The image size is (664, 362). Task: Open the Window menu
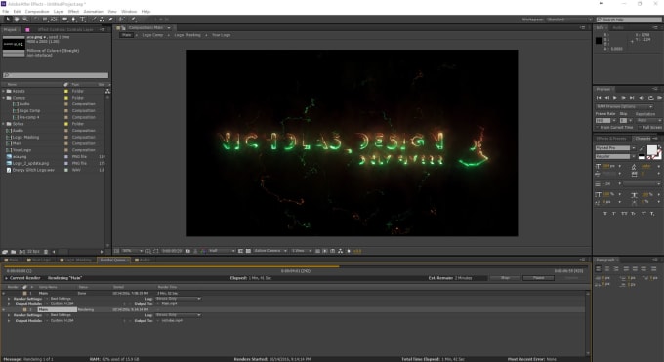pos(129,11)
